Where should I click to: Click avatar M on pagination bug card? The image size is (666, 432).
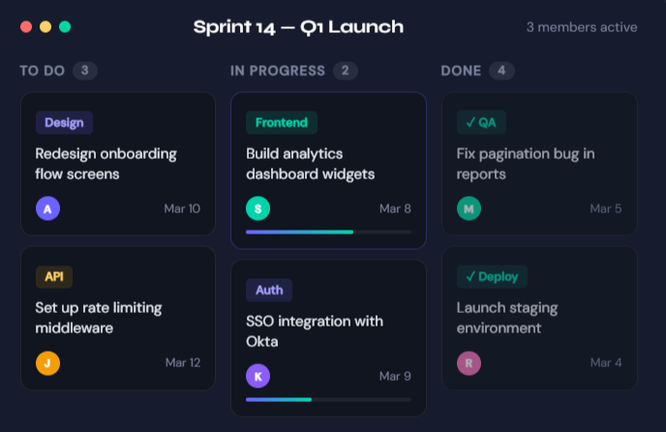point(469,208)
